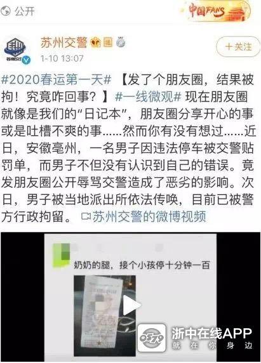Click the blue verified badge on avatar
The height and width of the screenshot is (363, 261).
pyautogui.click(x=26, y=60)
